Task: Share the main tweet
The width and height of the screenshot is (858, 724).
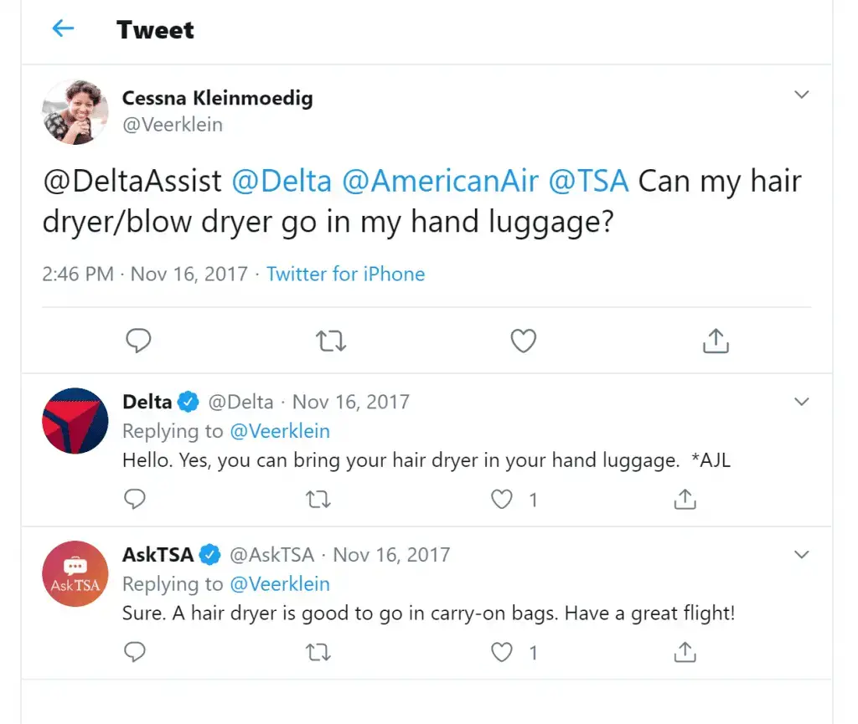Action: coord(716,341)
